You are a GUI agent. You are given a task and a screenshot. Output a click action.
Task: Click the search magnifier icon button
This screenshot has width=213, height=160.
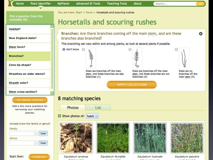coord(200,4)
